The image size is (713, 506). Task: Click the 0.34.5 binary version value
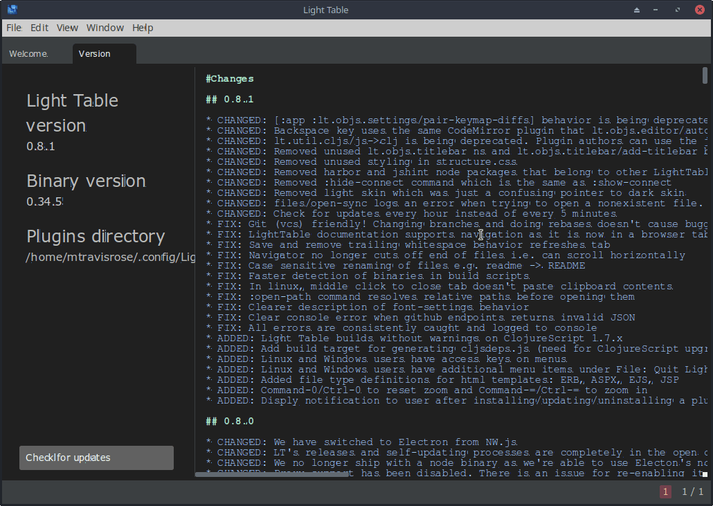coord(44,201)
